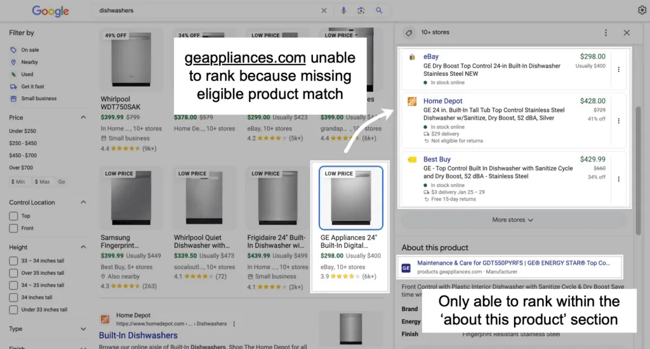The image size is (650, 349).
Task: Select the Get it fast filter
Action: click(x=27, y=86)
